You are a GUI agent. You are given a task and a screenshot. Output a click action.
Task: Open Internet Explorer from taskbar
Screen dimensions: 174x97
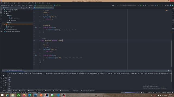coord(7,95)
